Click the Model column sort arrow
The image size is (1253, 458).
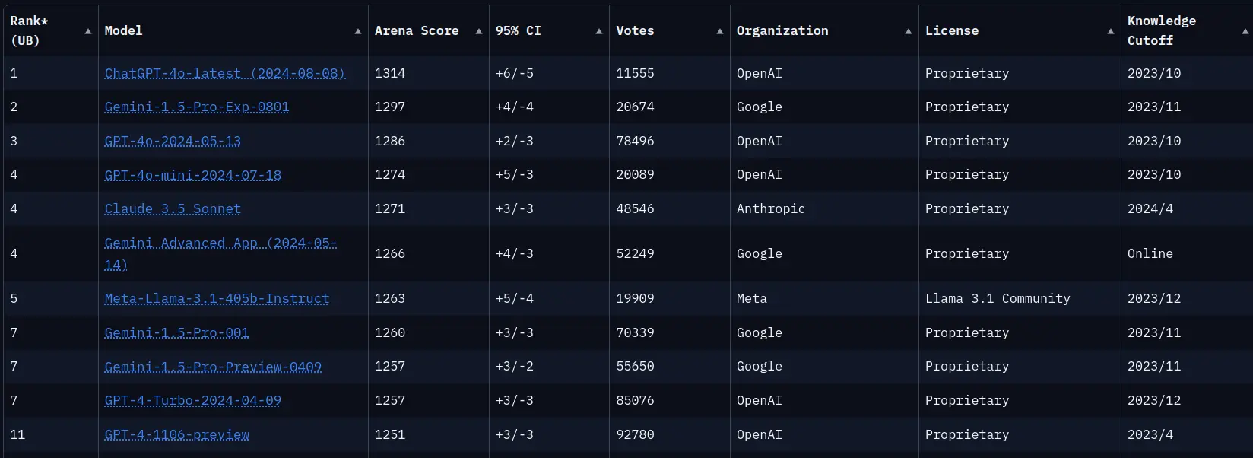click(x=358, y=31)
